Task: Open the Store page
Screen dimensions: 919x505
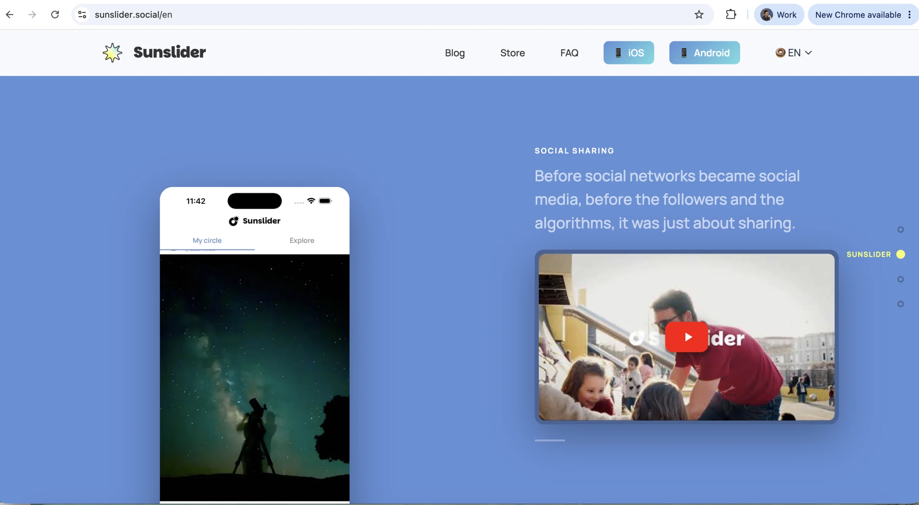Action: (512, 53)
